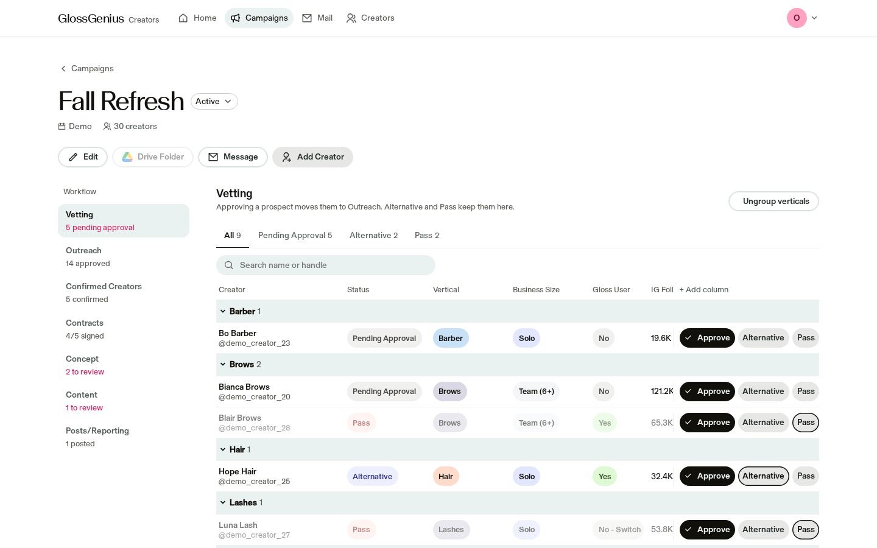This screenshot has width=877, height=548.
Task: Open the Home navigation item
Action: click(x=197, y=18)
